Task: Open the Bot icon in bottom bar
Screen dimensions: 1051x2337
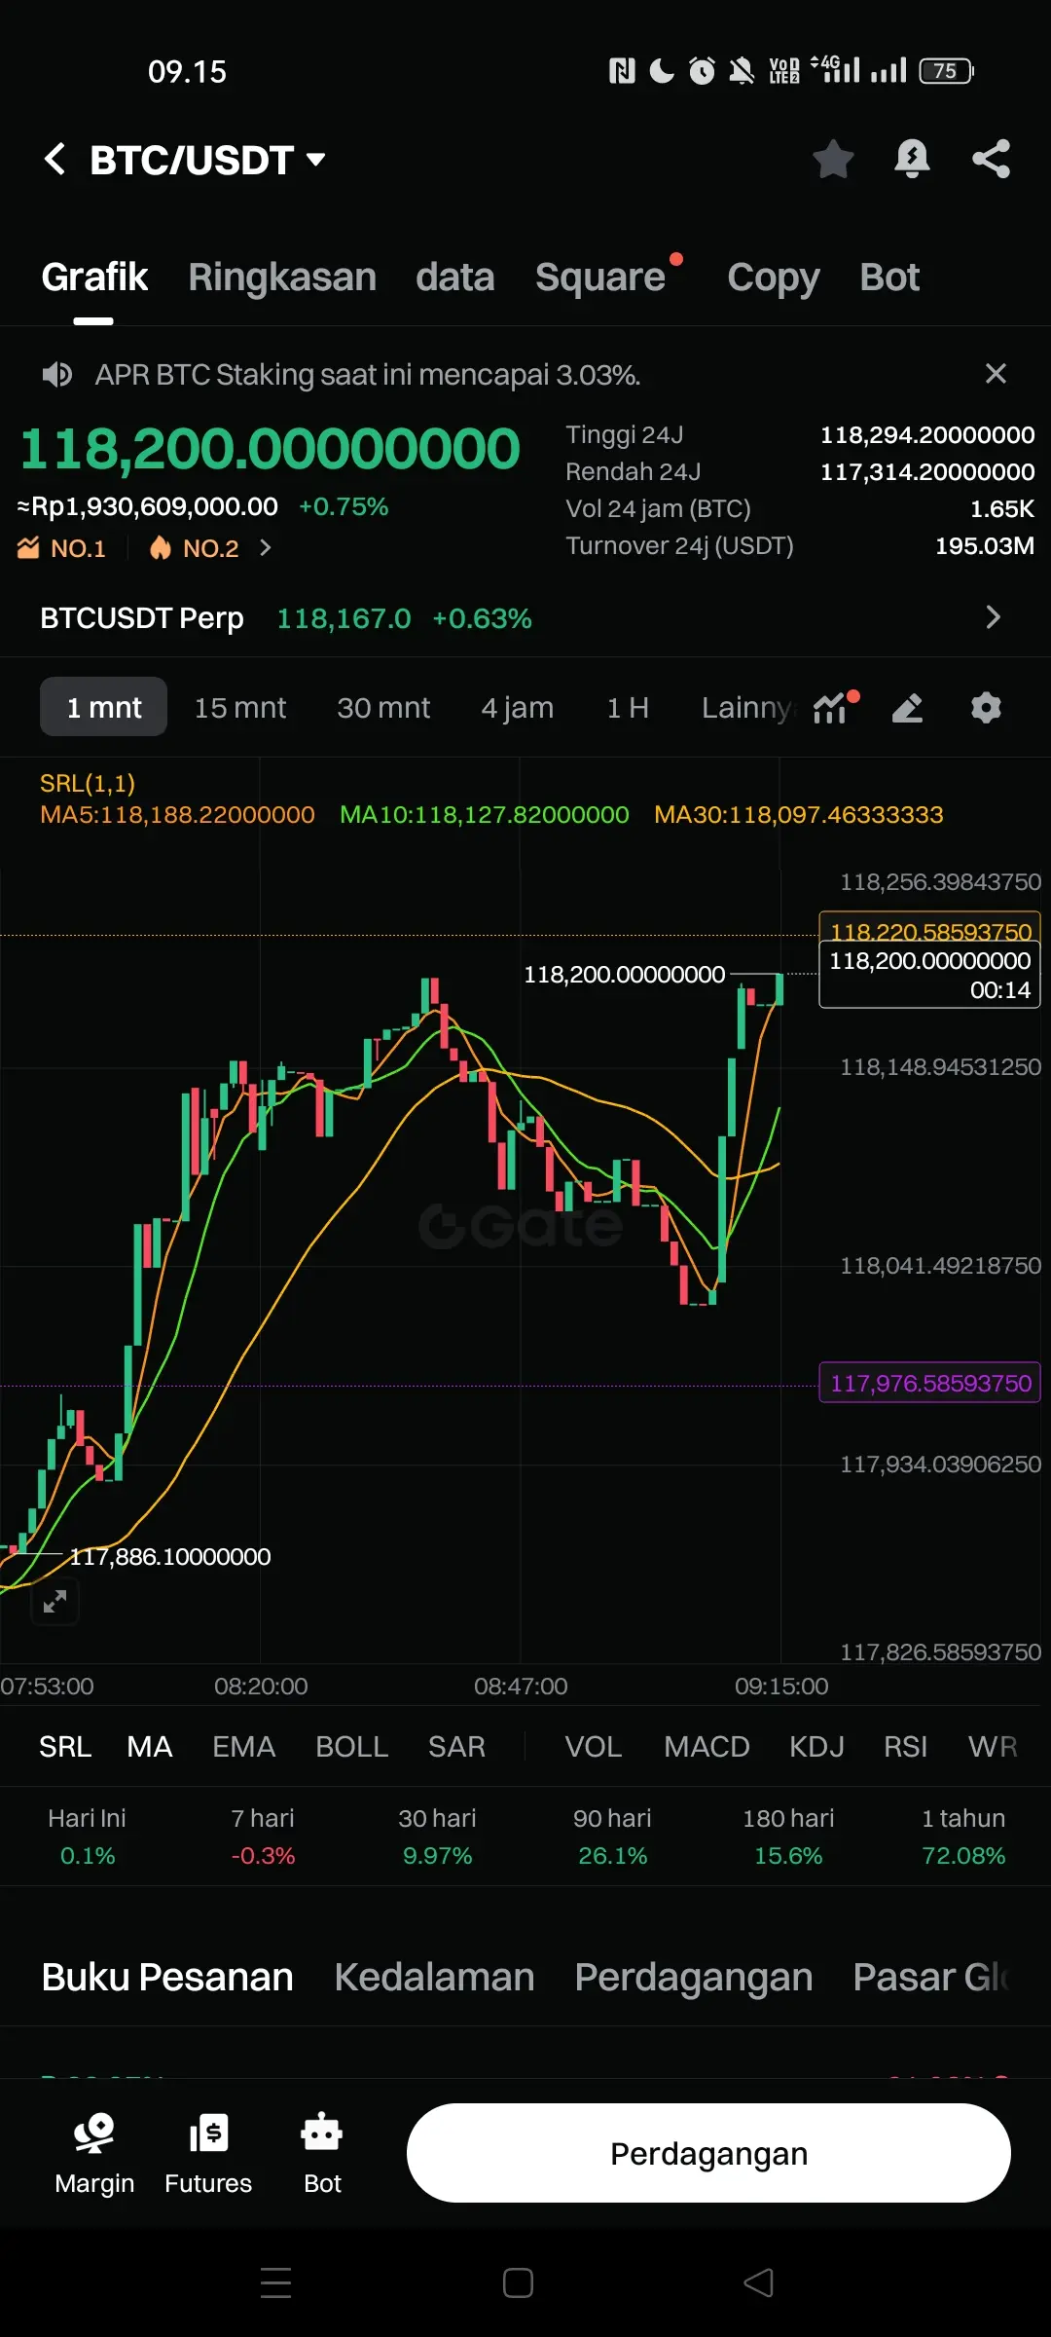Action: (x=322, y=2154)
